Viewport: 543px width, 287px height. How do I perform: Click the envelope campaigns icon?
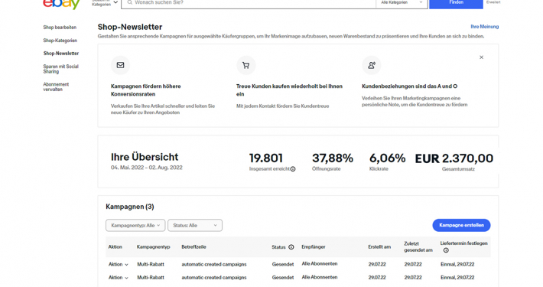click(x=120, y=65)
